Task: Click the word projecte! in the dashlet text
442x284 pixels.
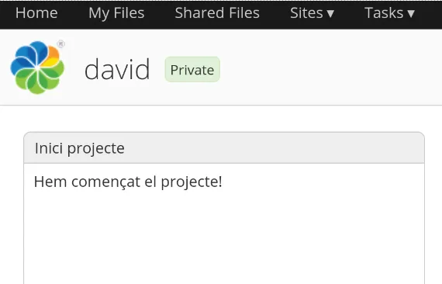Action: pyautogui.click(x=192, y=182)
